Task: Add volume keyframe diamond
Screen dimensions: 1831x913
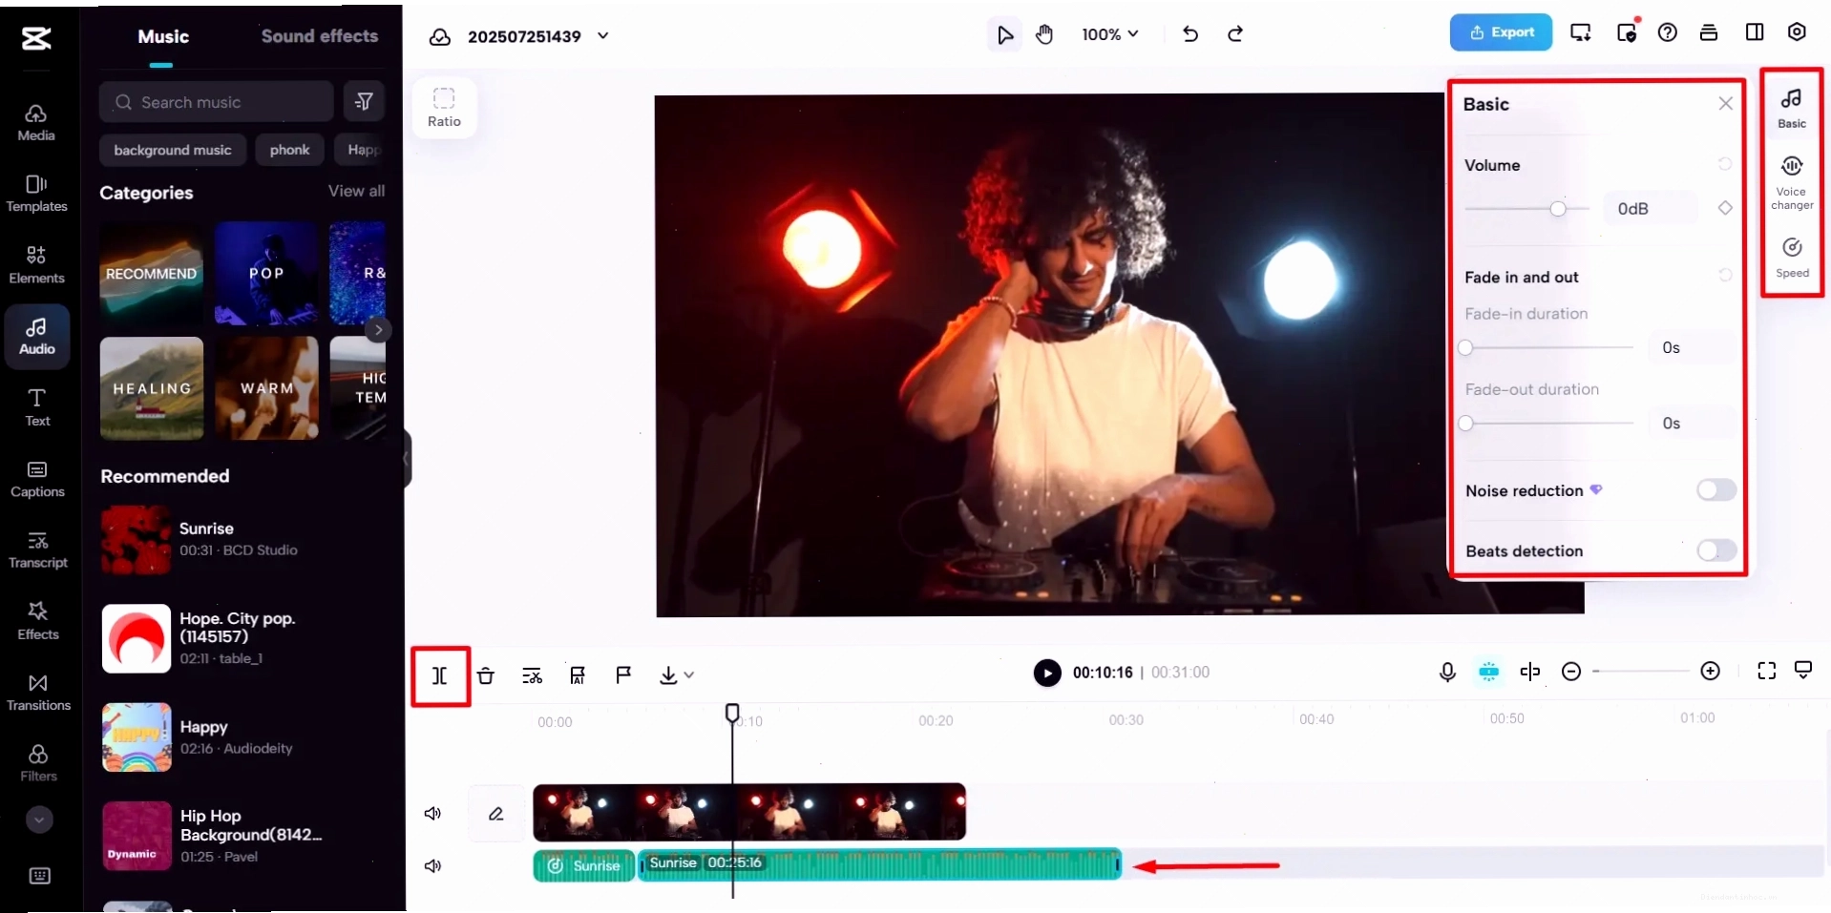Action: click(1724, 208)
